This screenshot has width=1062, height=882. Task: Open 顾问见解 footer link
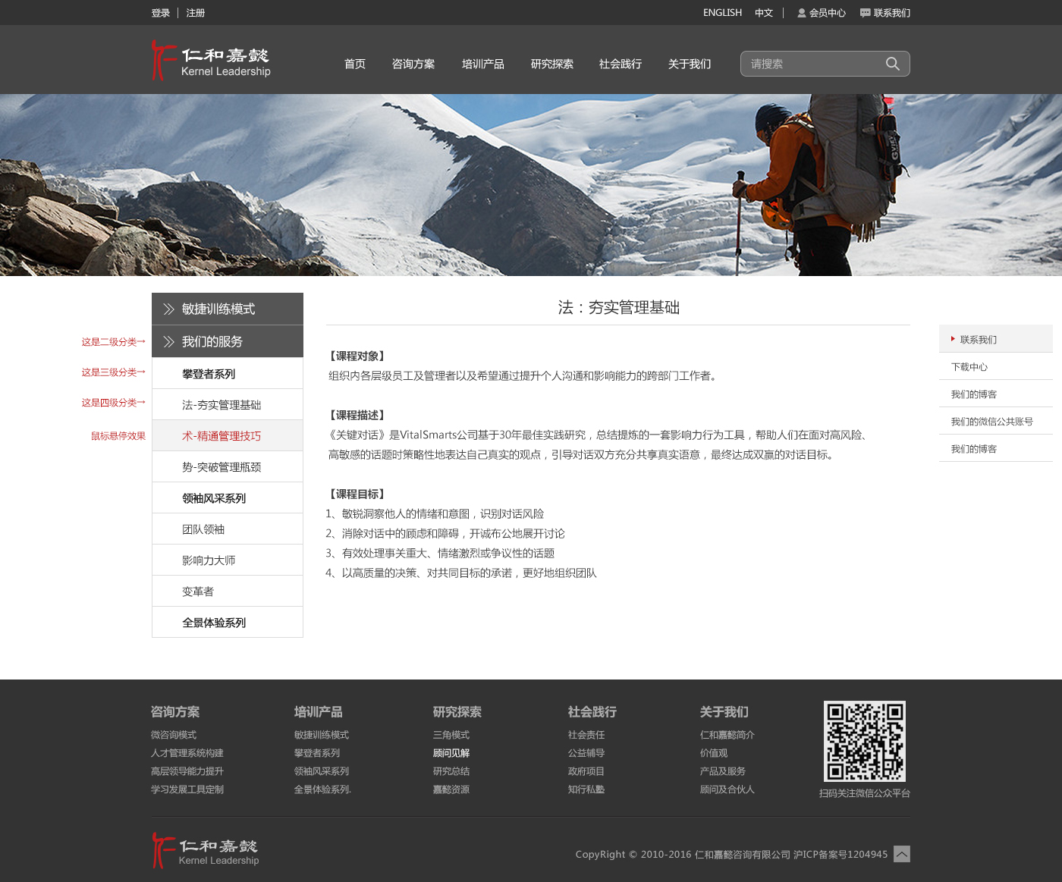click(x=451, y=753)
